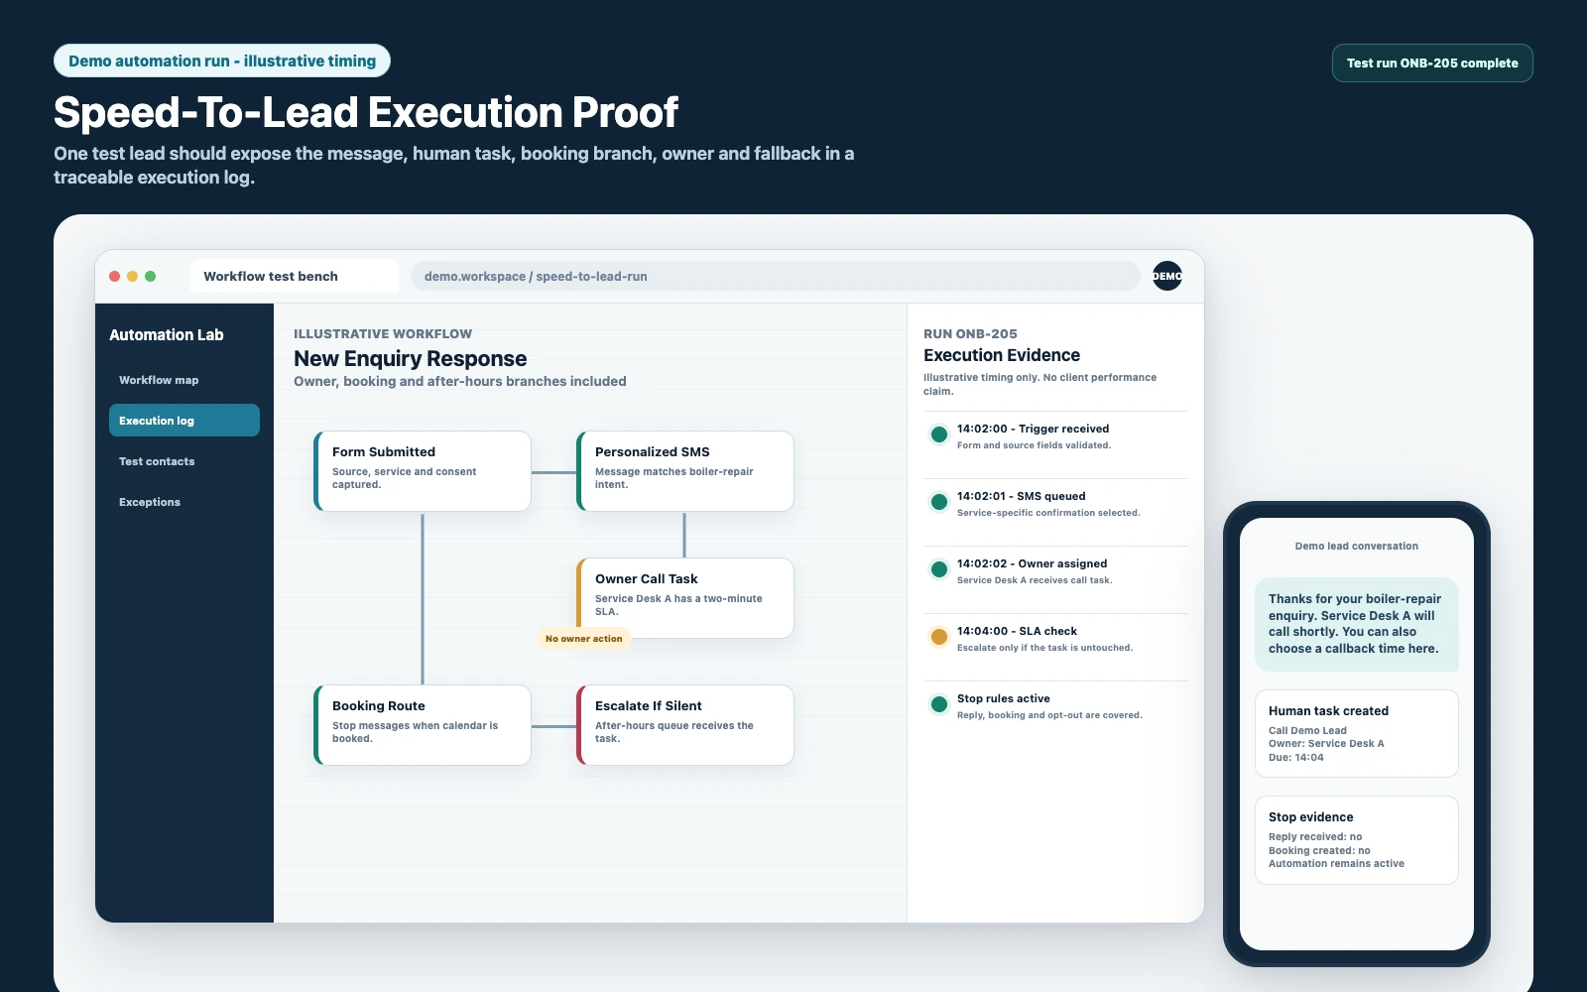The width and height of the screenshot is (1587, 992).
Task: Click the Call Demo Lead text
Action: coord(1307,730)
